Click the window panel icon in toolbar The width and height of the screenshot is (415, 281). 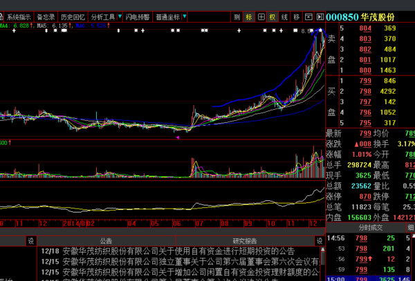[308, 17]
